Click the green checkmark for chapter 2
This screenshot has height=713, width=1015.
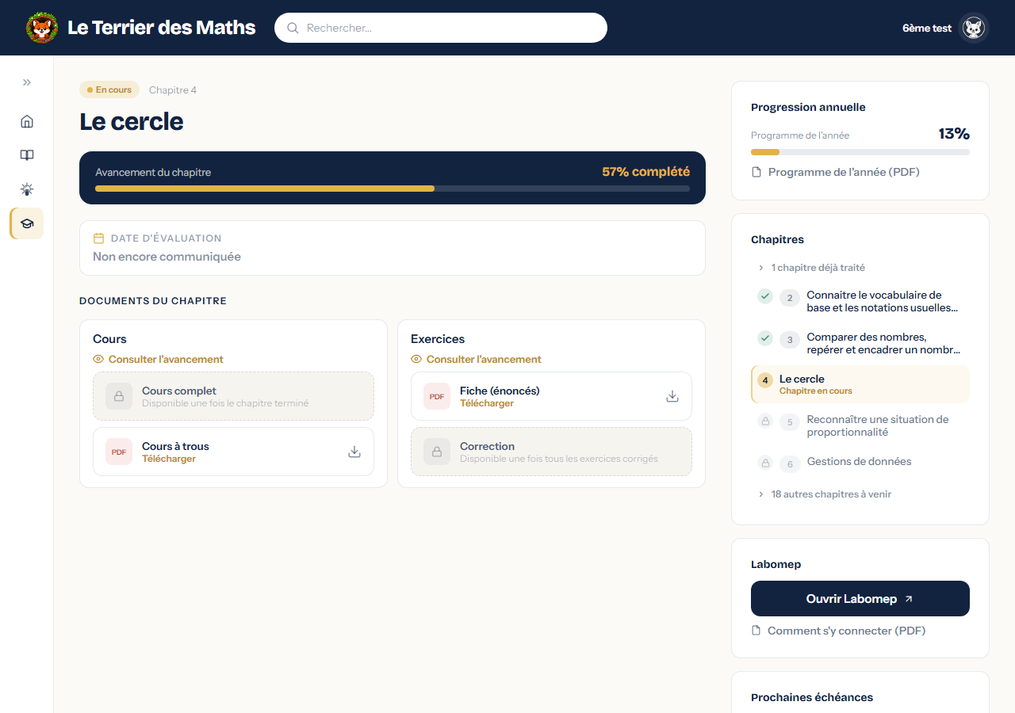pyautogui.click(x=765, y=296)
